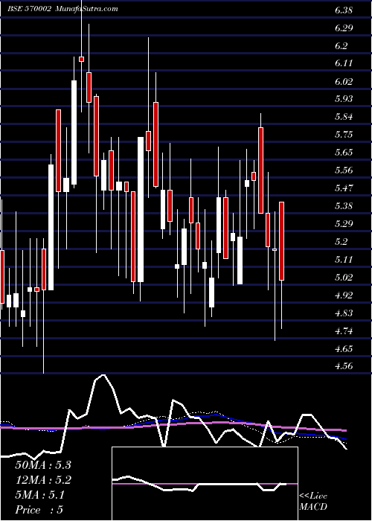
Task: Click the 6.2 price axis label
Action: pyautogui.click(x=341, y=46)
